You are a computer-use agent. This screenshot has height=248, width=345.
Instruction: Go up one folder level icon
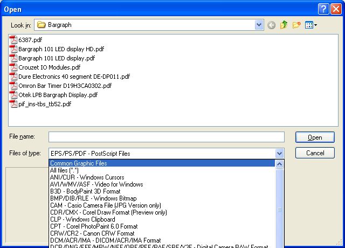coord(284,25)
